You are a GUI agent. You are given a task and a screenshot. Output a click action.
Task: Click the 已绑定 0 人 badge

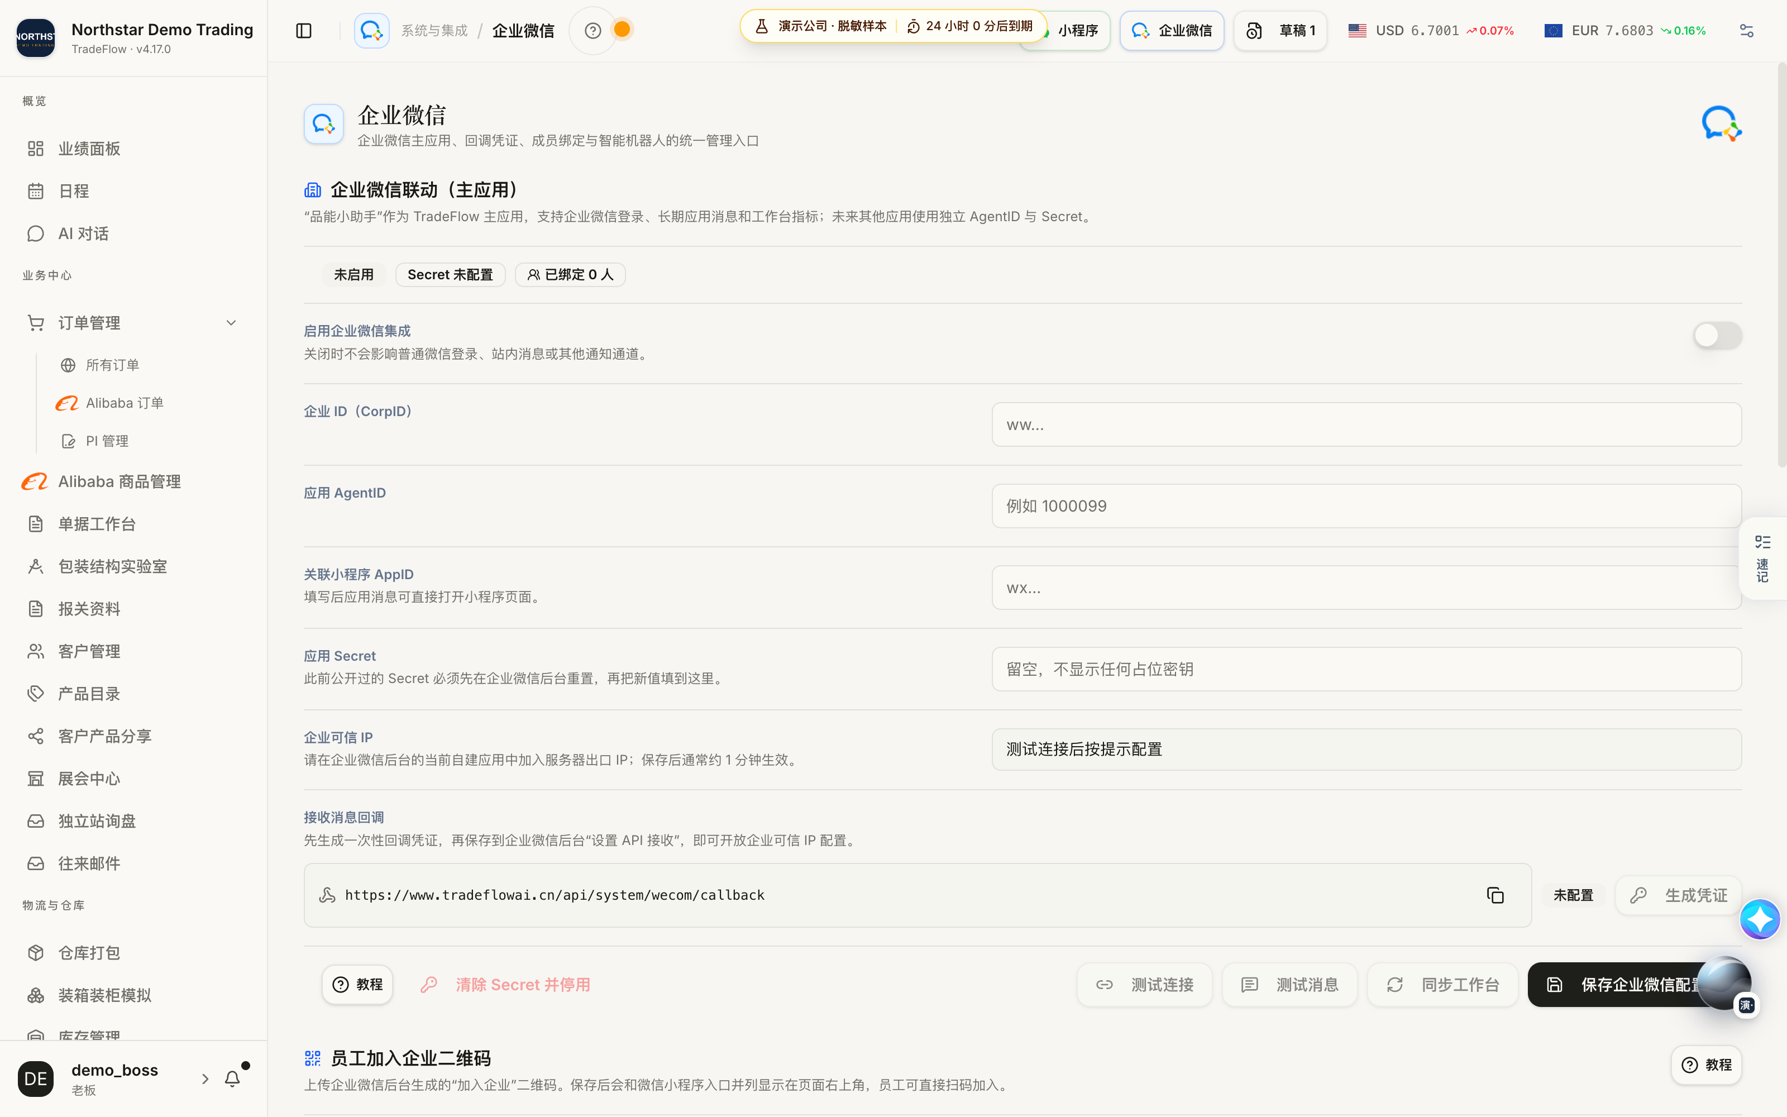click(x=570, y=275)
